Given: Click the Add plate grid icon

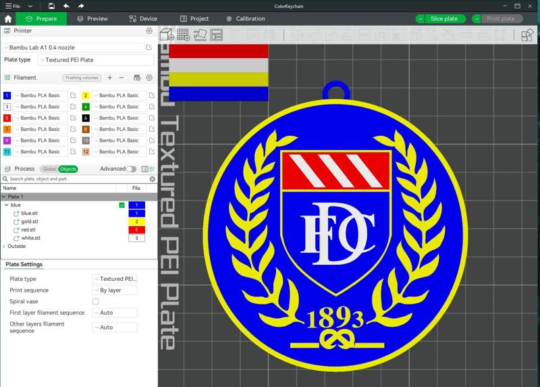Looking at the screenshot, I should point(183,35).
